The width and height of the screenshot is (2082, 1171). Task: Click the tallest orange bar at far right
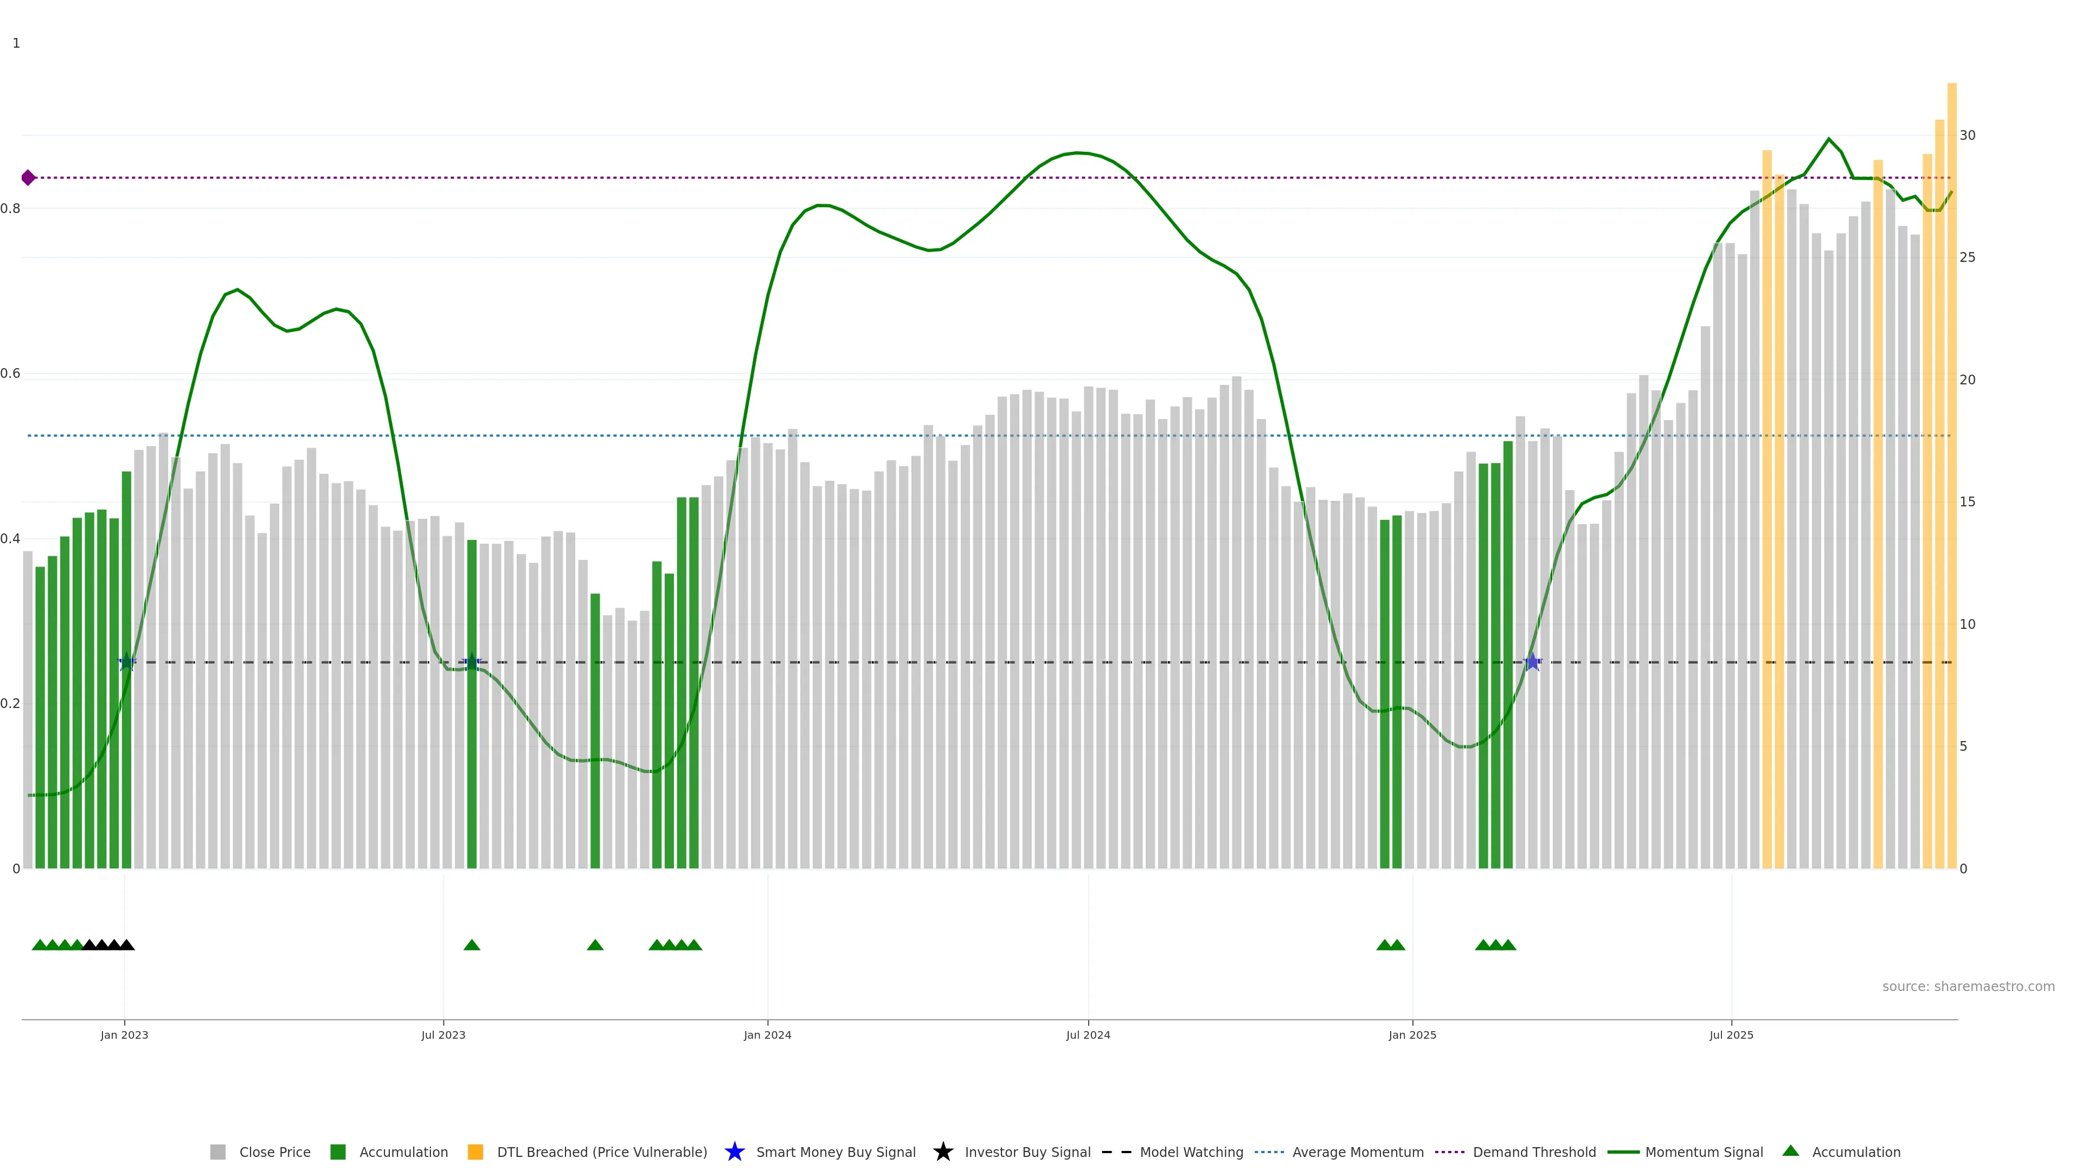pyautogui.click(x=1951, y=485)
